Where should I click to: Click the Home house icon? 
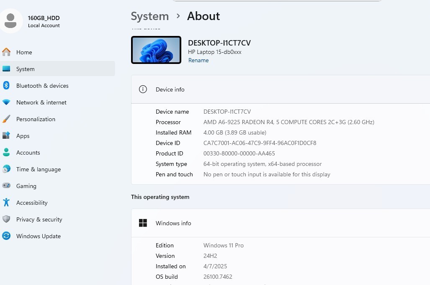tap(6, 52)
